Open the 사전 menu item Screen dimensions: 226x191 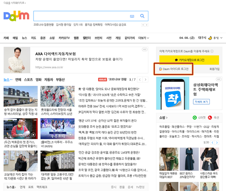(109, 38)
